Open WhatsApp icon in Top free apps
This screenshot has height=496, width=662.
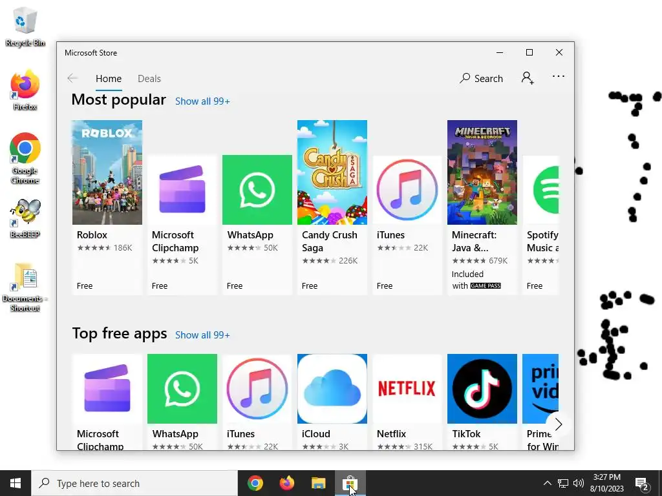point(182,389)
